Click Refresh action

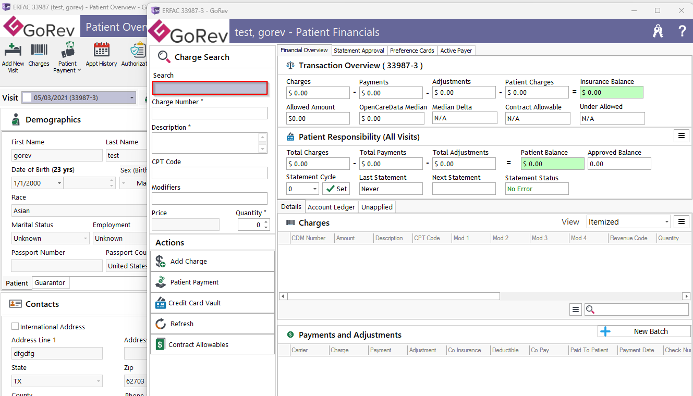point(212,324)
